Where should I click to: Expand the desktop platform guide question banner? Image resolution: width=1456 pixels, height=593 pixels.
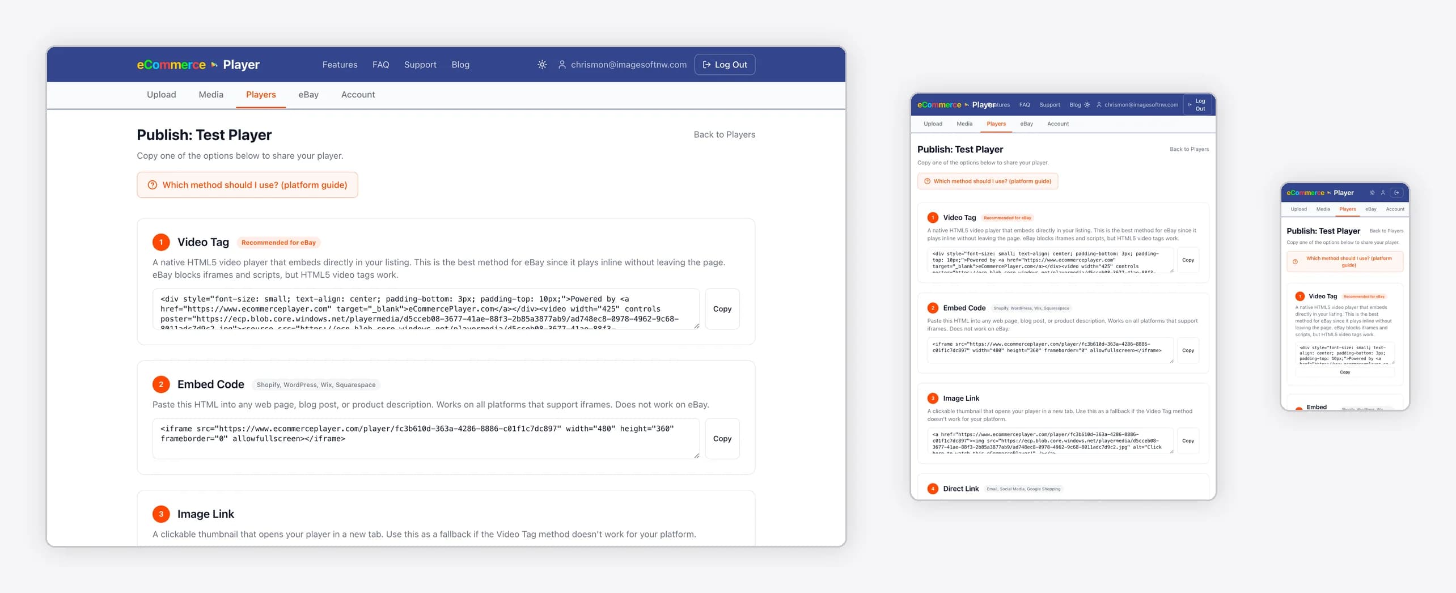point(247,185)
